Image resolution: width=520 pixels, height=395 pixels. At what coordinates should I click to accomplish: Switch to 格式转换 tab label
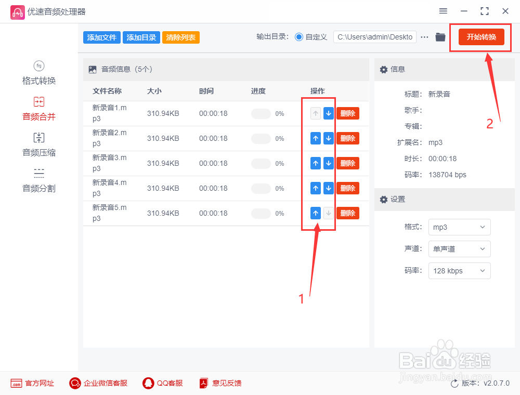[39, 81]
